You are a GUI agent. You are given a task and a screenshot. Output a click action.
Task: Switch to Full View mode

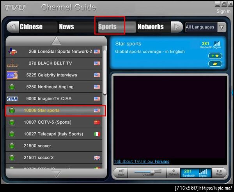219,173
